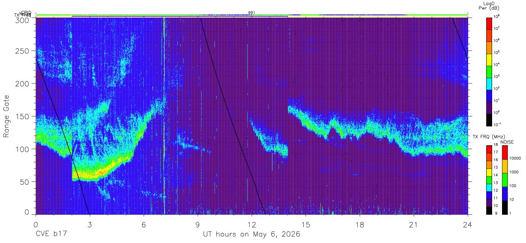Screen dimensions: 526x243
Task: Select the 'CVE b17' label below the plot
Action: pyautogui.click(x=51, y=234)
